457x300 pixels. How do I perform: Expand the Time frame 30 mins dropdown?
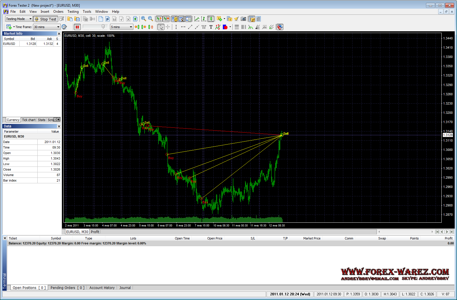[47, 27]
